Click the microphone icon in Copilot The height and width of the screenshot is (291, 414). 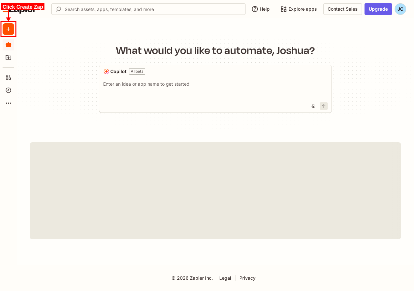click(x=313, y=106)
